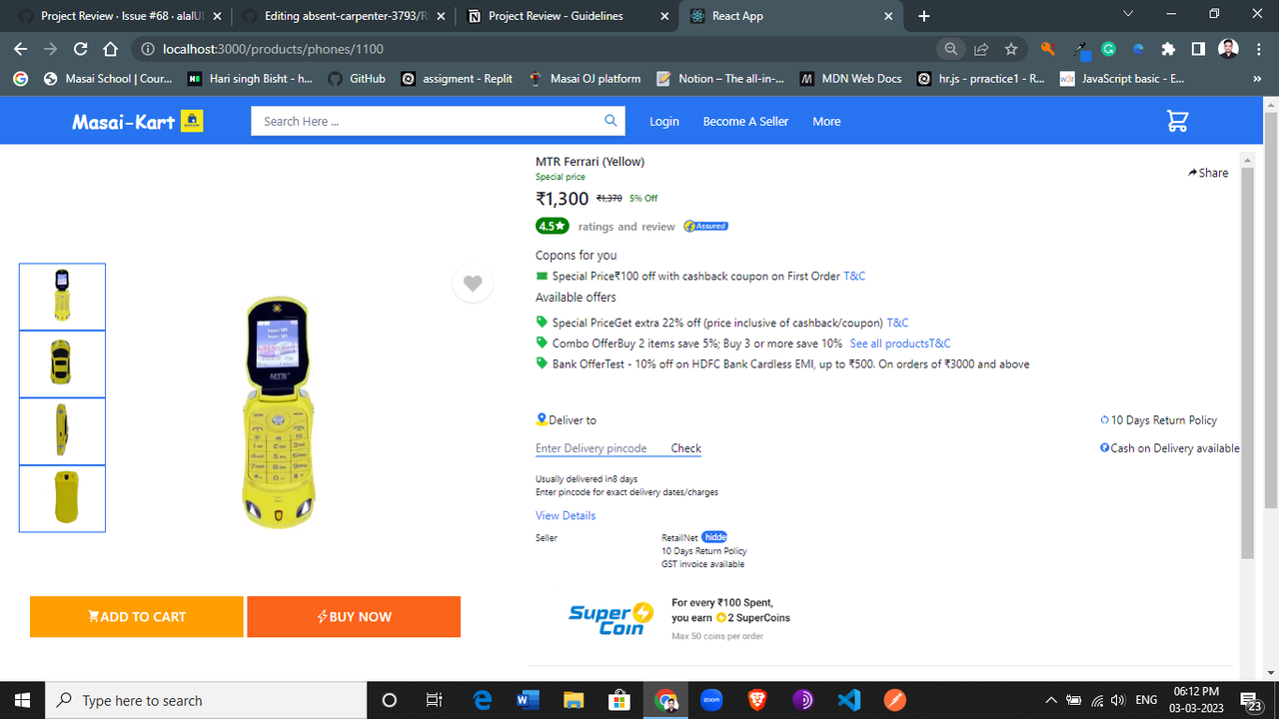Select the side view thumbnail
Viewport: 1279px width, 719px height.
pos(62,431)
